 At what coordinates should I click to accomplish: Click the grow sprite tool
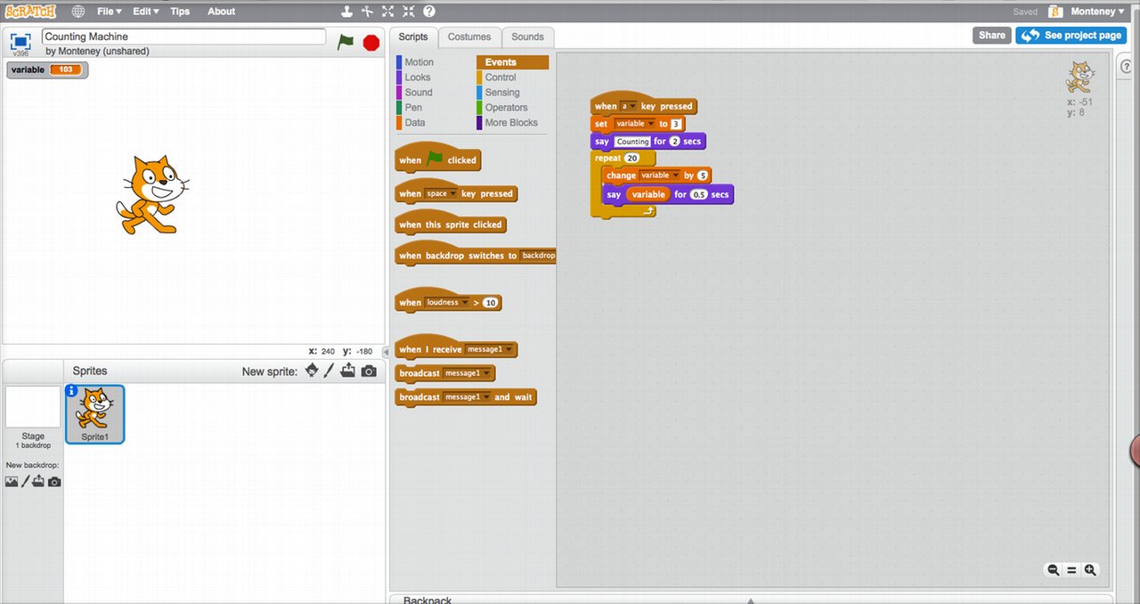(x=387, y=12)
